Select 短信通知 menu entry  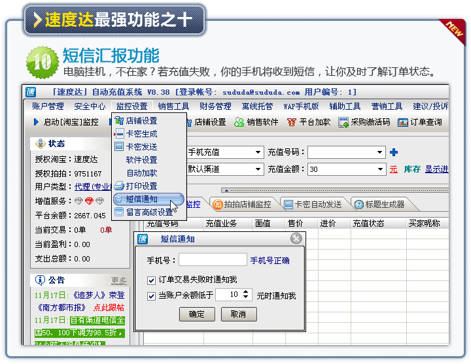click(x=148, y=199)
